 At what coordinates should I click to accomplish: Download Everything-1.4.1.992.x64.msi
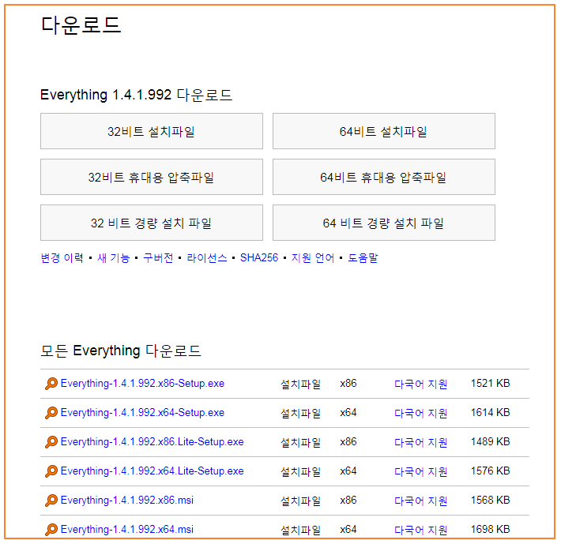click(127, 530)
